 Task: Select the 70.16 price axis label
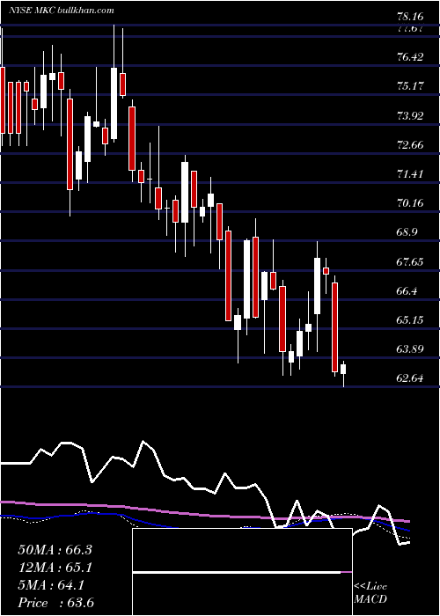(x=410, y=203)
